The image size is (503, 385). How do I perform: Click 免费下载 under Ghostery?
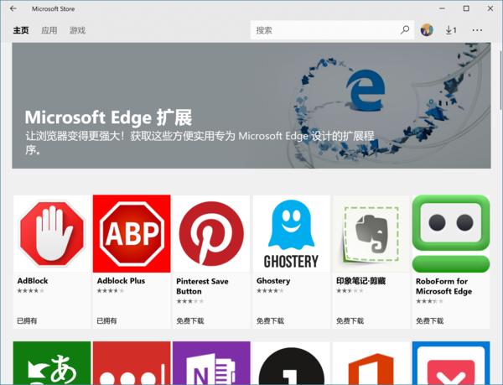click(270, 320)
